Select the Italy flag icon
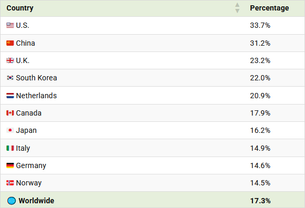This screenshot has height=208, width=305. (x=10, y=148)
